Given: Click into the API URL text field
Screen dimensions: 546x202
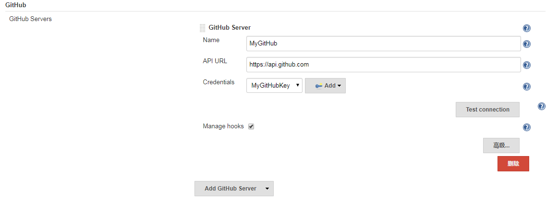Looking at the screenshot, I should (383, 65).
